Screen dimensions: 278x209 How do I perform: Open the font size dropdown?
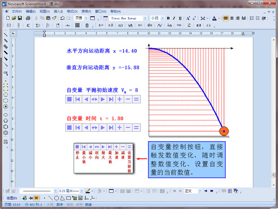[162, 18]
